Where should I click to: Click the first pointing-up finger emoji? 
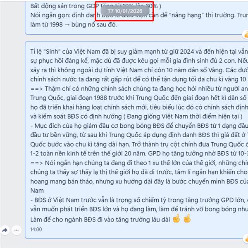click(x=176, y=218)
